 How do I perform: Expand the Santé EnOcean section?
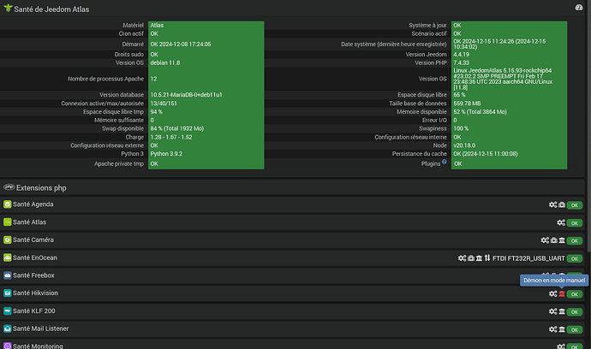coord(35,257)
